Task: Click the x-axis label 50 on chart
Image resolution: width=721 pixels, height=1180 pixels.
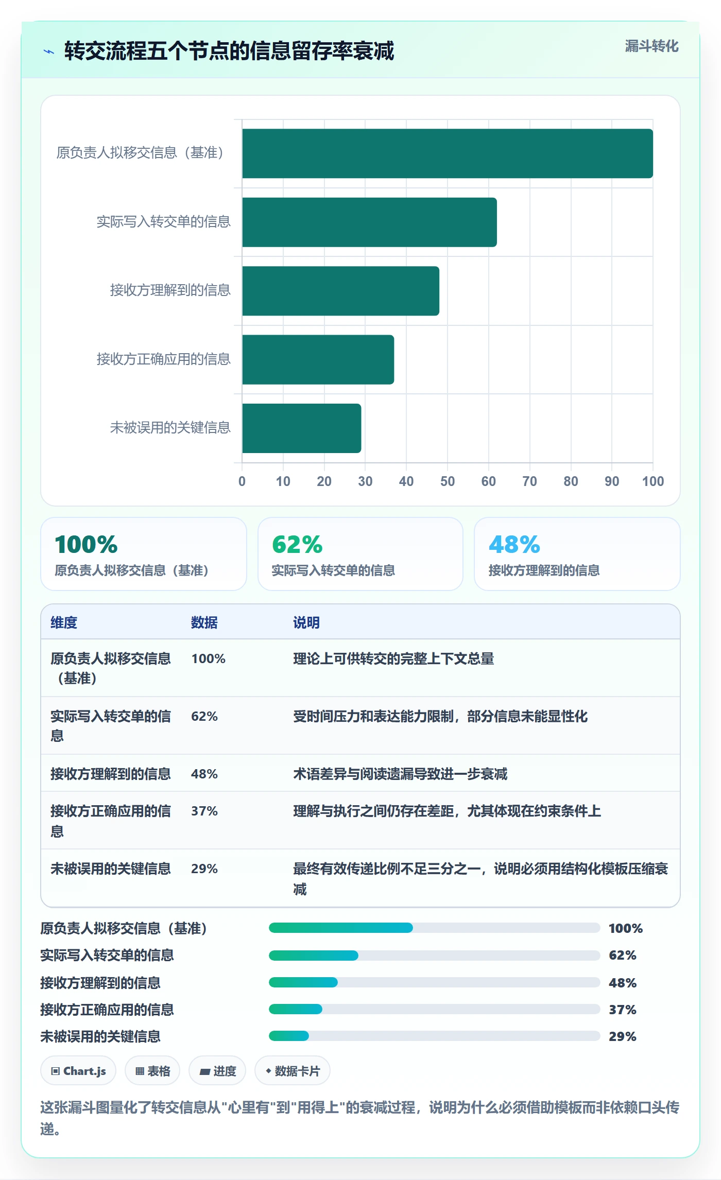Action: [448, 481]
